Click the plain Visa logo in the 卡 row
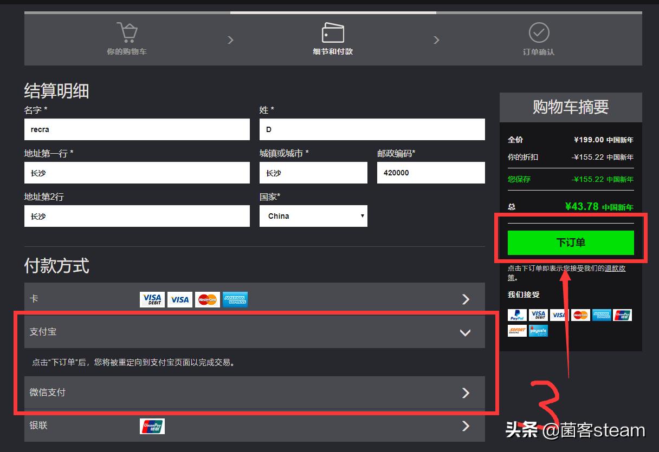Image resolution: width=659 pixels, height=452 pixels. click(180, 299)
